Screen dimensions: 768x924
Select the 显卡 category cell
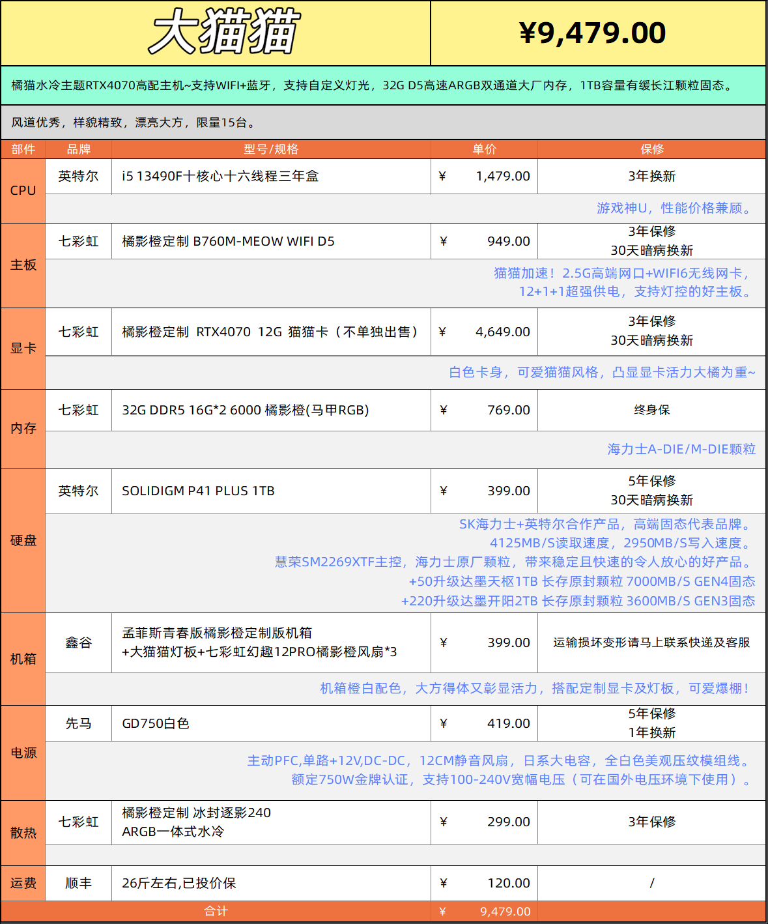tap(23, 348)
